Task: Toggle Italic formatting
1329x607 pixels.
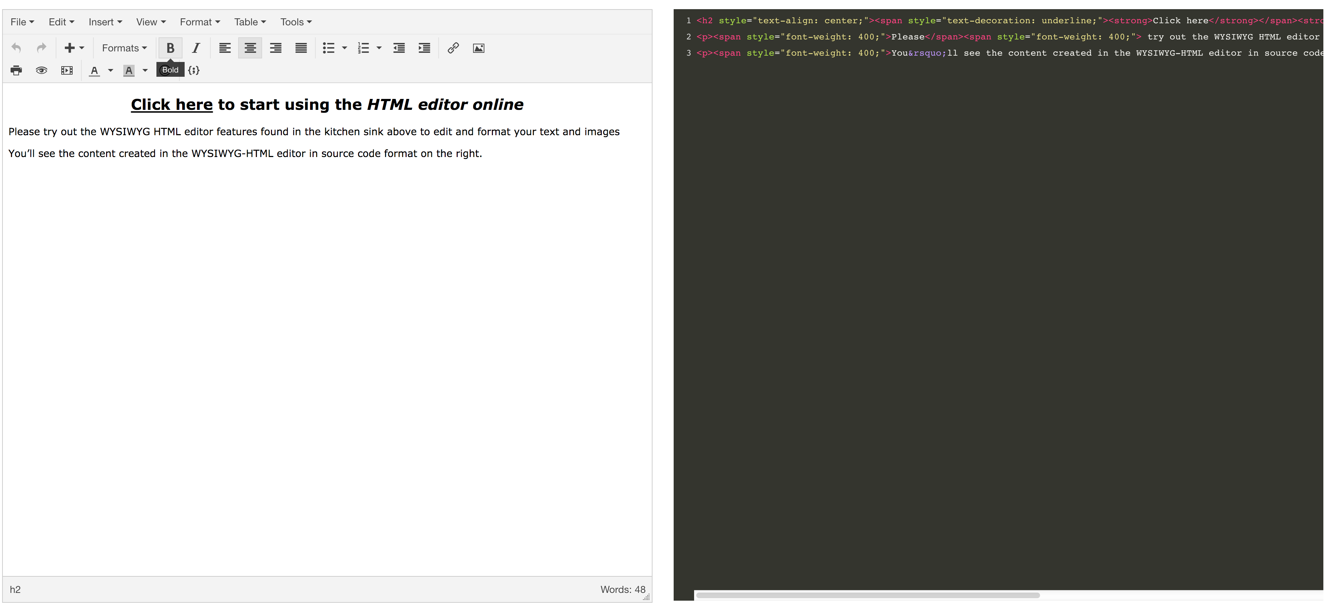Action: coord(196,48)
